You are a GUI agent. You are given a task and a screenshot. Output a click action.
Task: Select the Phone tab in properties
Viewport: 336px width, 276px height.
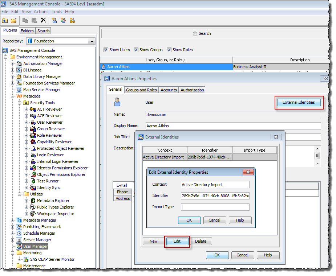(122, 192)
